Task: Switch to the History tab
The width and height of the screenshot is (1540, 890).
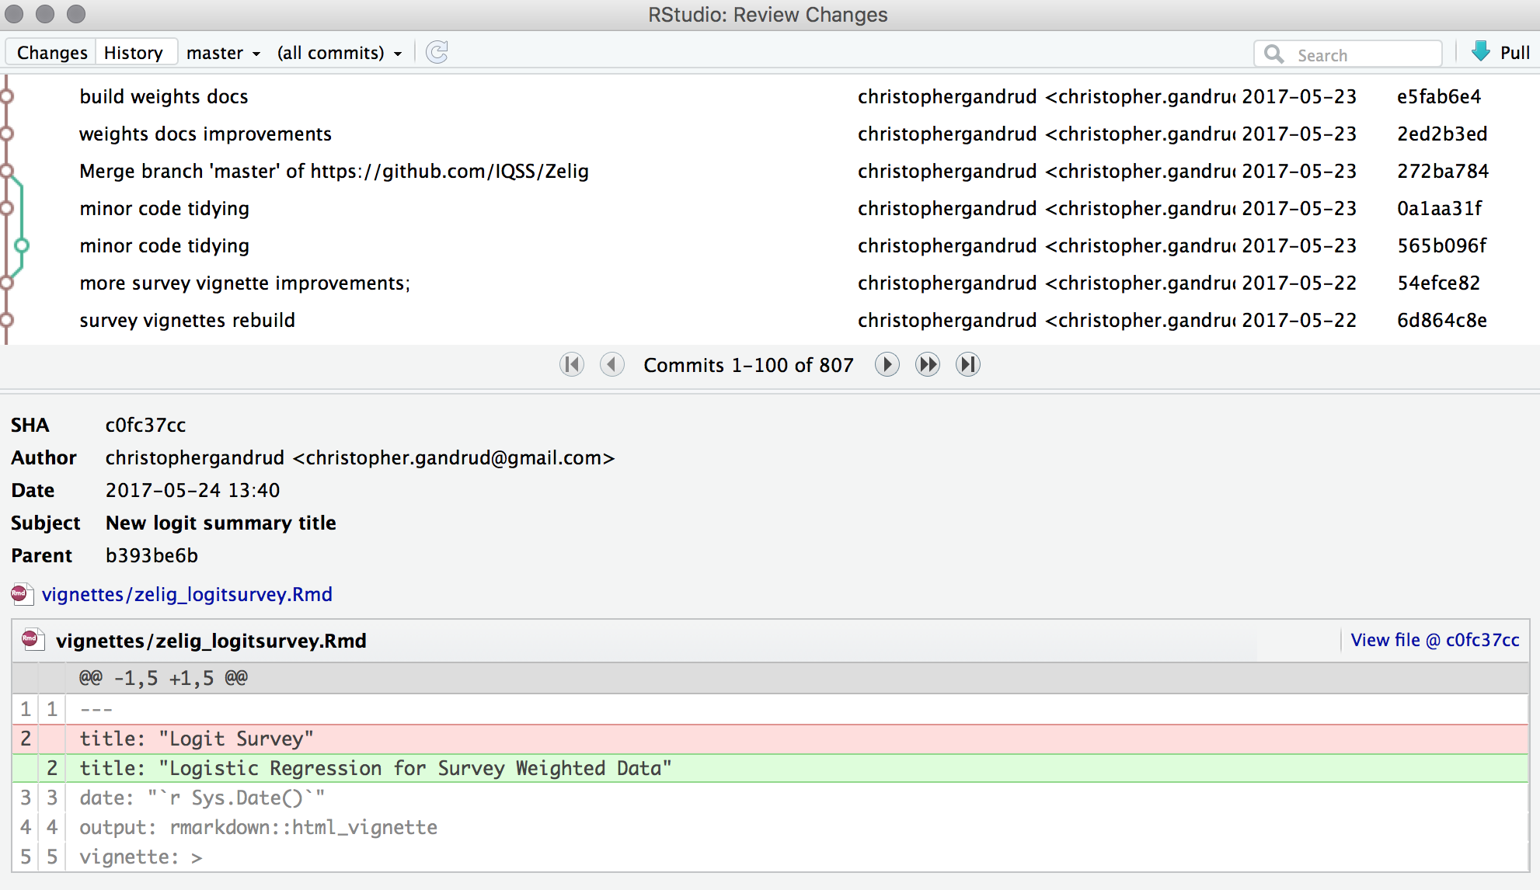Action: tap(134, 53)
